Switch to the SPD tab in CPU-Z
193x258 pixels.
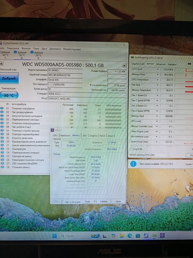pyautogui.click(x=85, y=136)
